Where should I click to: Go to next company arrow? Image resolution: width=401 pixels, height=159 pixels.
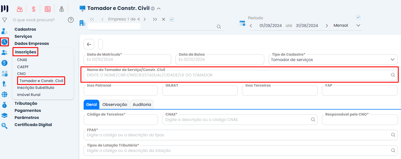coord(145,19)
